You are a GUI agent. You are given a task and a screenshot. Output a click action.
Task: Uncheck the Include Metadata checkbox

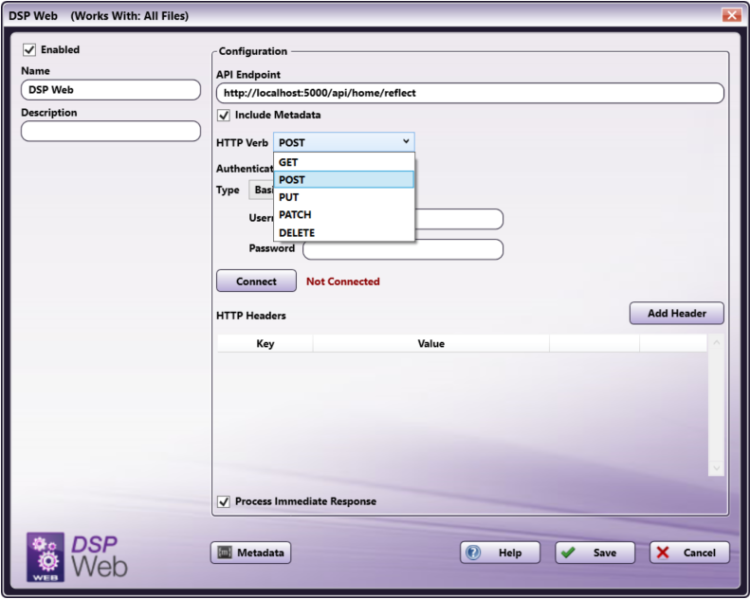tap(225, 116)
